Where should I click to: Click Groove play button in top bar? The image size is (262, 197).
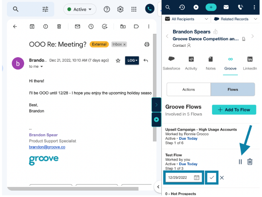(x=196, y=7)
